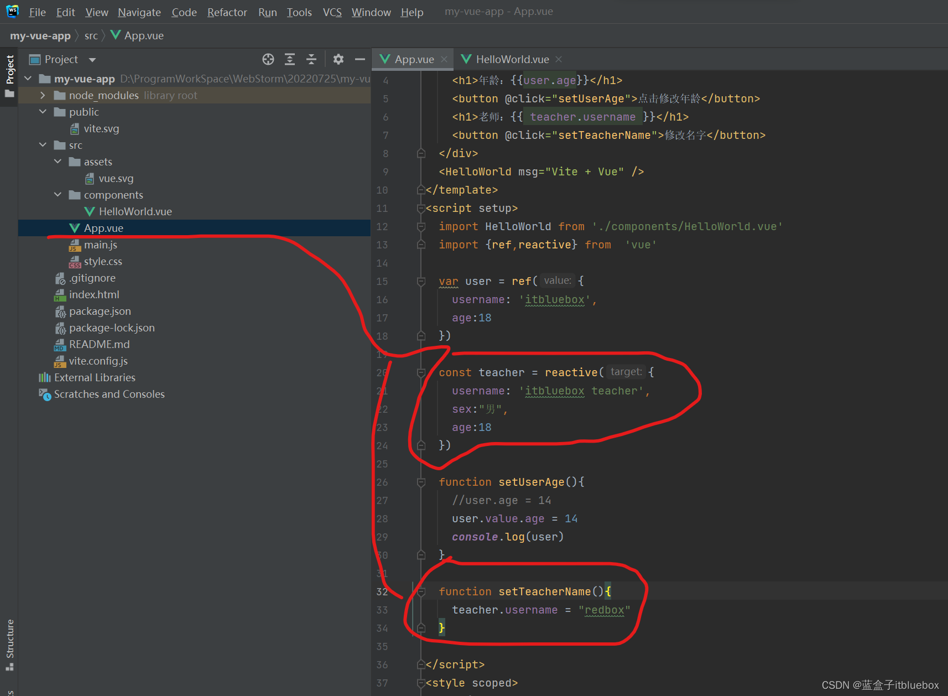The image size is (948, 696).
Task: Fold the script setup block at line 11
Action: coord(421,209)
